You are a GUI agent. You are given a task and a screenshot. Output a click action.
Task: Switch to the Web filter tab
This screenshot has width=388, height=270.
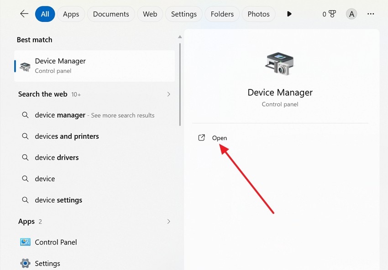150,14
